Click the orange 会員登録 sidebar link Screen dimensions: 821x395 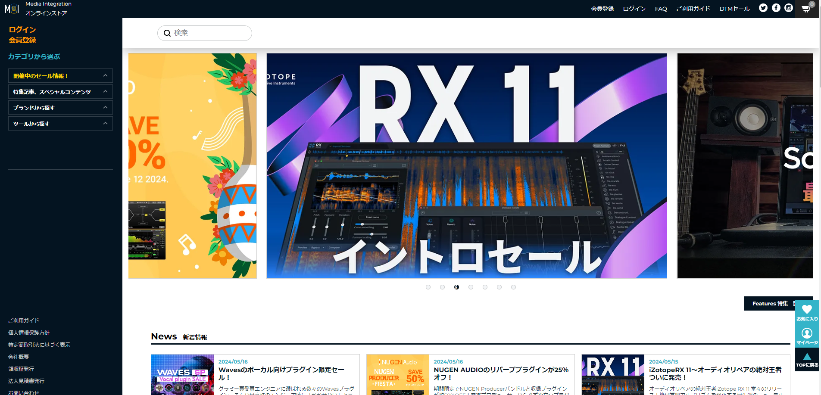[x=22, y=40]
